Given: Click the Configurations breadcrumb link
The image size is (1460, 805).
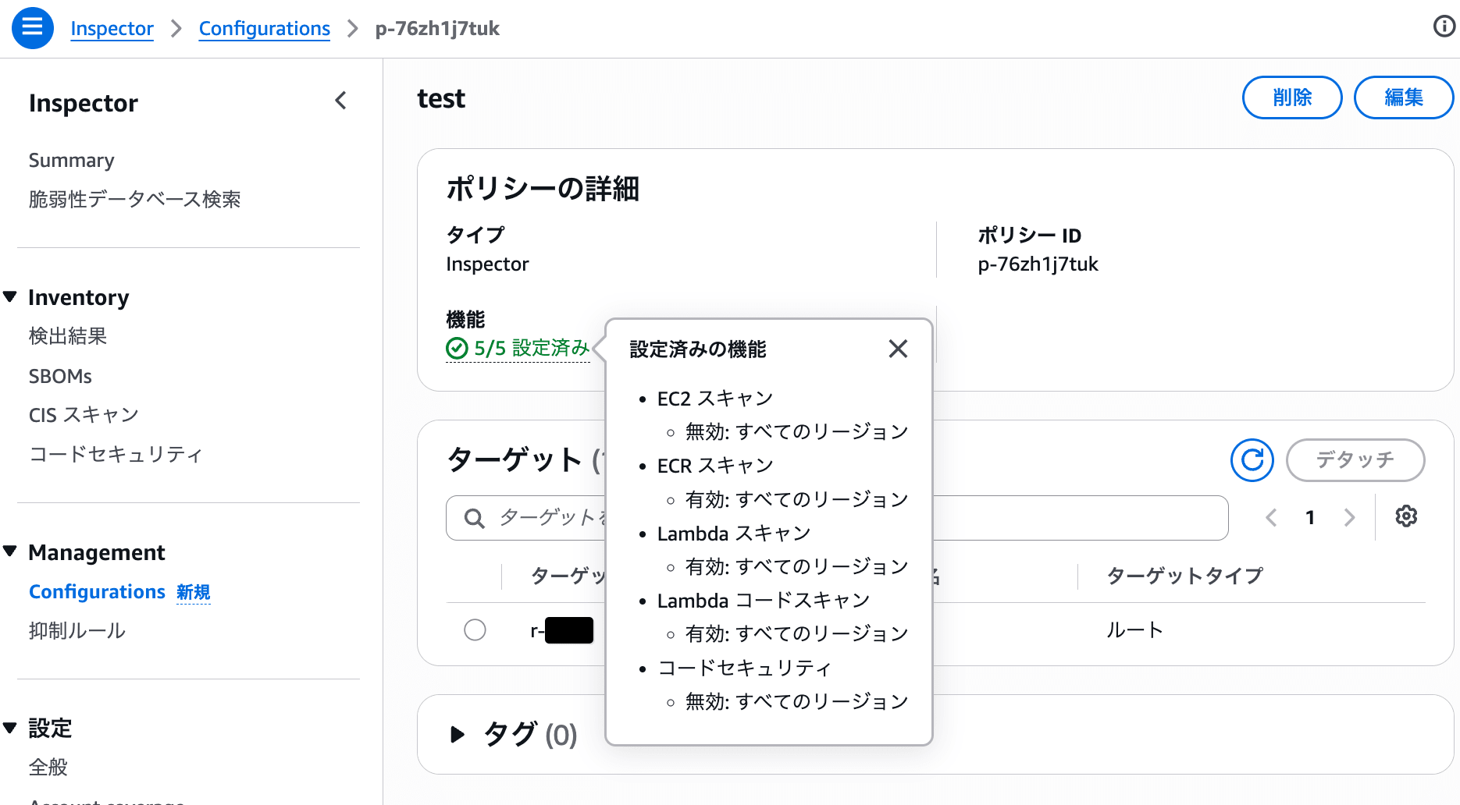Looking at the screenshot, I should [x=265, y=29].
